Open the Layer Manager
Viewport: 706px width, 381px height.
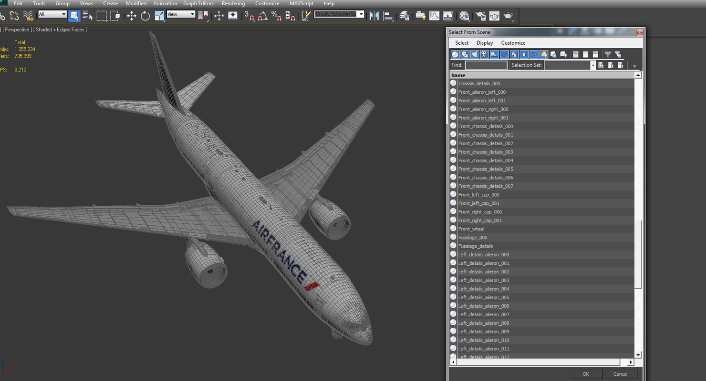pyautogui.click(x=405, y=16)
